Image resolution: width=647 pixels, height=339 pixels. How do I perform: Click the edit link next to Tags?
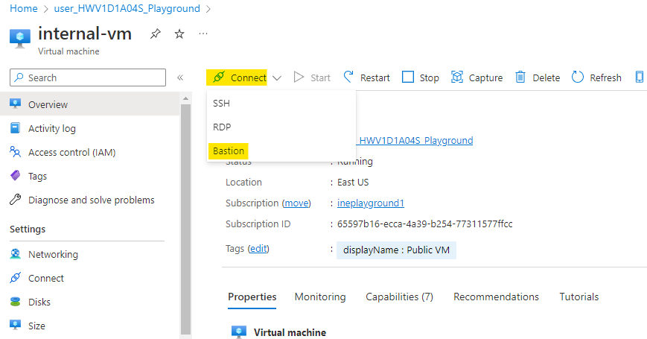coord(258,248)
